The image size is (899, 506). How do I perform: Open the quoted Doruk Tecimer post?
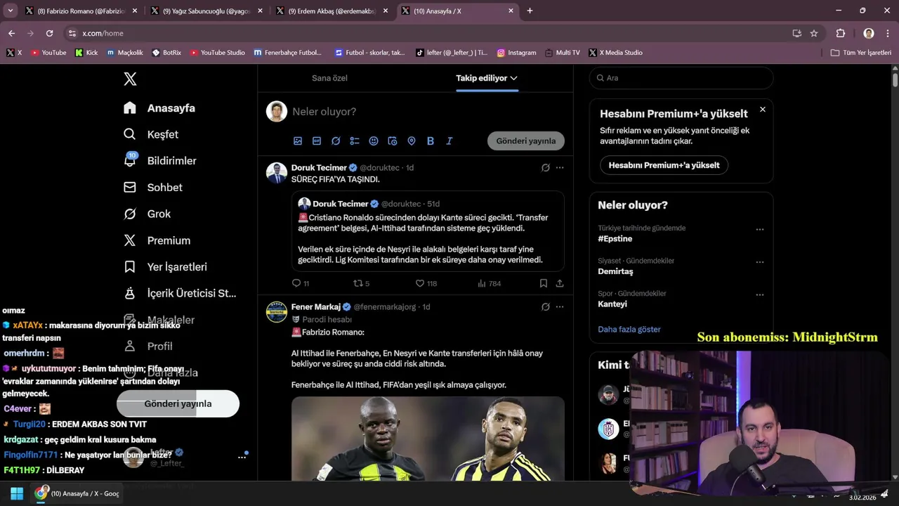[x=428, y=231]
